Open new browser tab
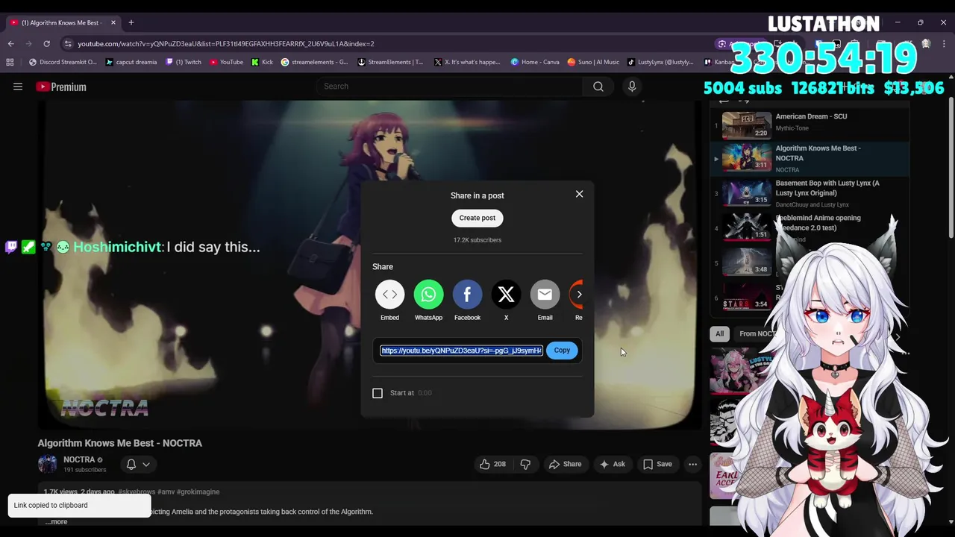955x537 pixels. (131, 22)
